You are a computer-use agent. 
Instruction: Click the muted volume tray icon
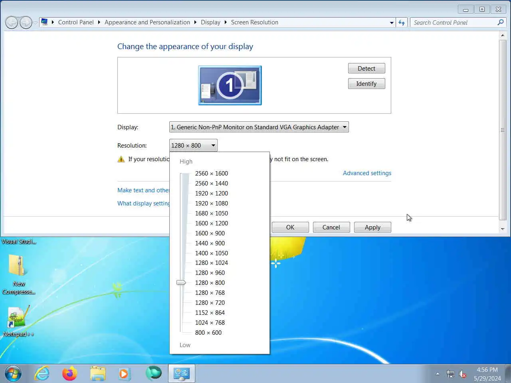pyautogui.click(x=463, y=374)
